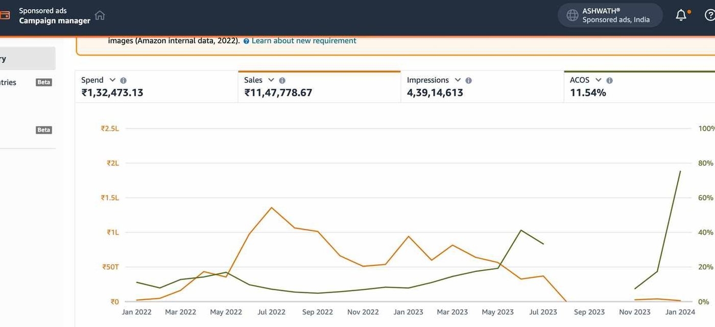
Task: Click the info icon next to ACOS
Action: (609, 80)
